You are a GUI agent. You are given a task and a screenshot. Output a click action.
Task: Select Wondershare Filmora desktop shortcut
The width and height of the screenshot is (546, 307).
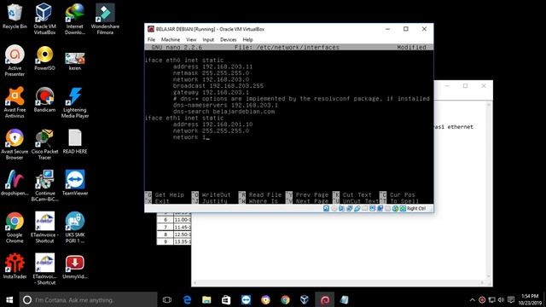(105, 19)
